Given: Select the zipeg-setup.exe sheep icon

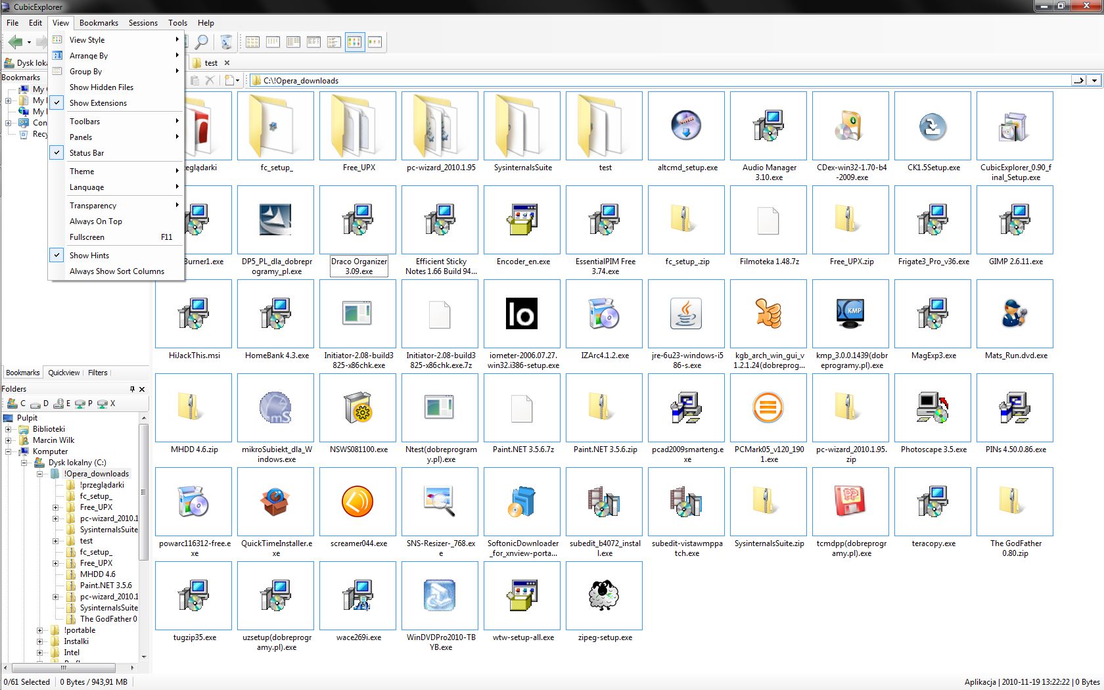Looking at the screenshot, I should pos(604,595).
